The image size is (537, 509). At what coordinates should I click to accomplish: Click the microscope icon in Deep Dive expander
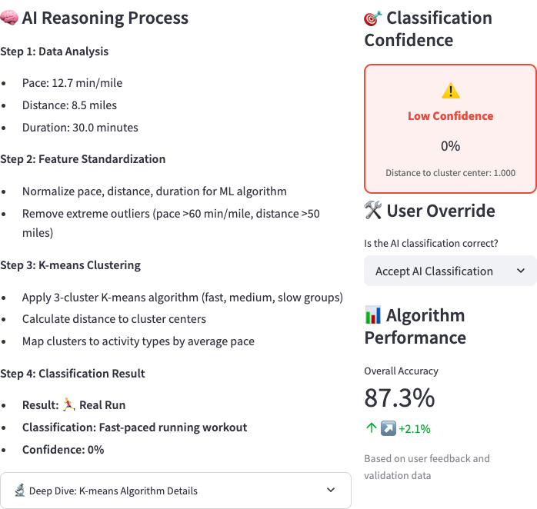[x=19, y=491]
